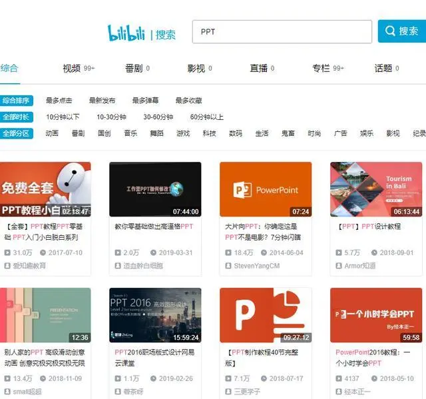Viewport: 426px width, 399px height.
Task: Filter by the 娱乐 category
Action: click(367, 133)
